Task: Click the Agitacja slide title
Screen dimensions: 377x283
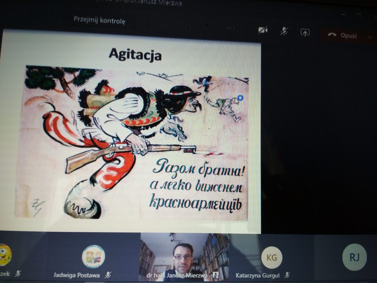Action: pyautogui.click(x=135, y=54)
